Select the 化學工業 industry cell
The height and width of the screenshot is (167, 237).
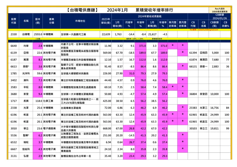[x=52, y=101]
